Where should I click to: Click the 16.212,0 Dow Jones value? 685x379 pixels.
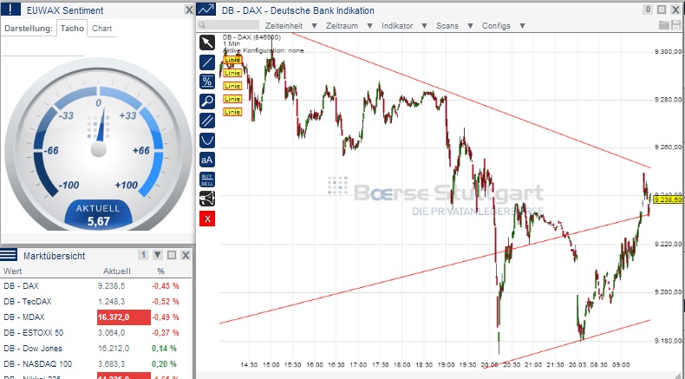click(x=113, y=349)
